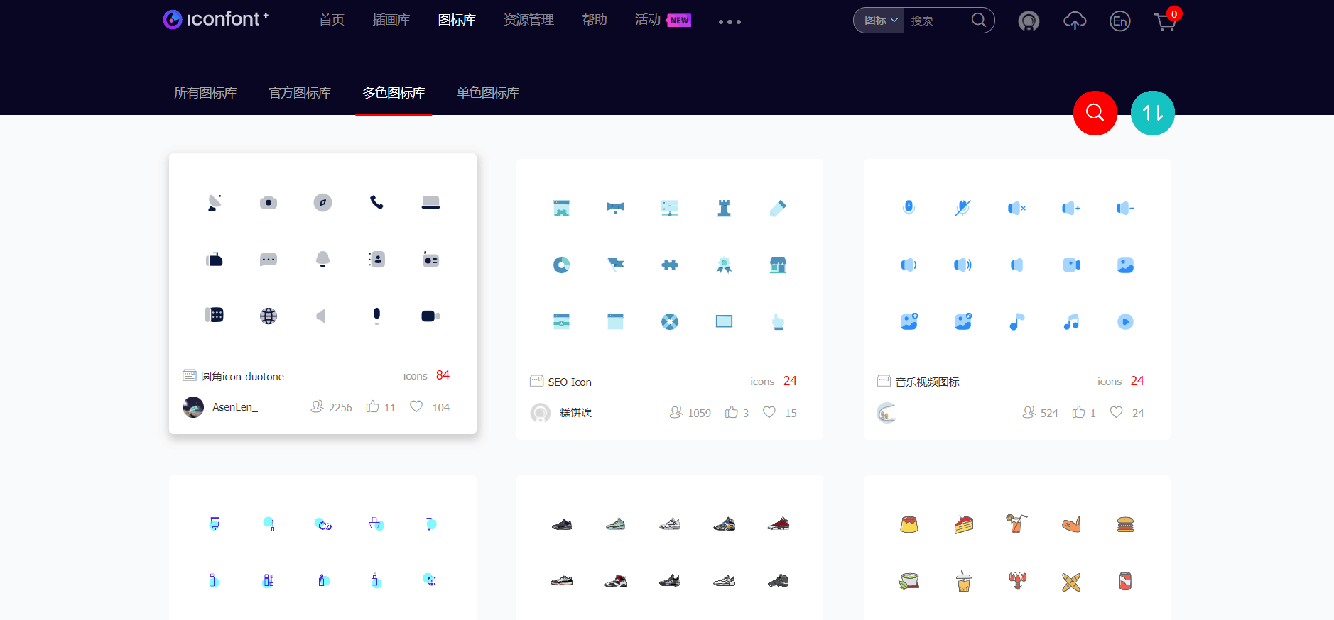Open the shopping cart icon
This screenshot has height=620, width=1334.
tap(1165, 21)
